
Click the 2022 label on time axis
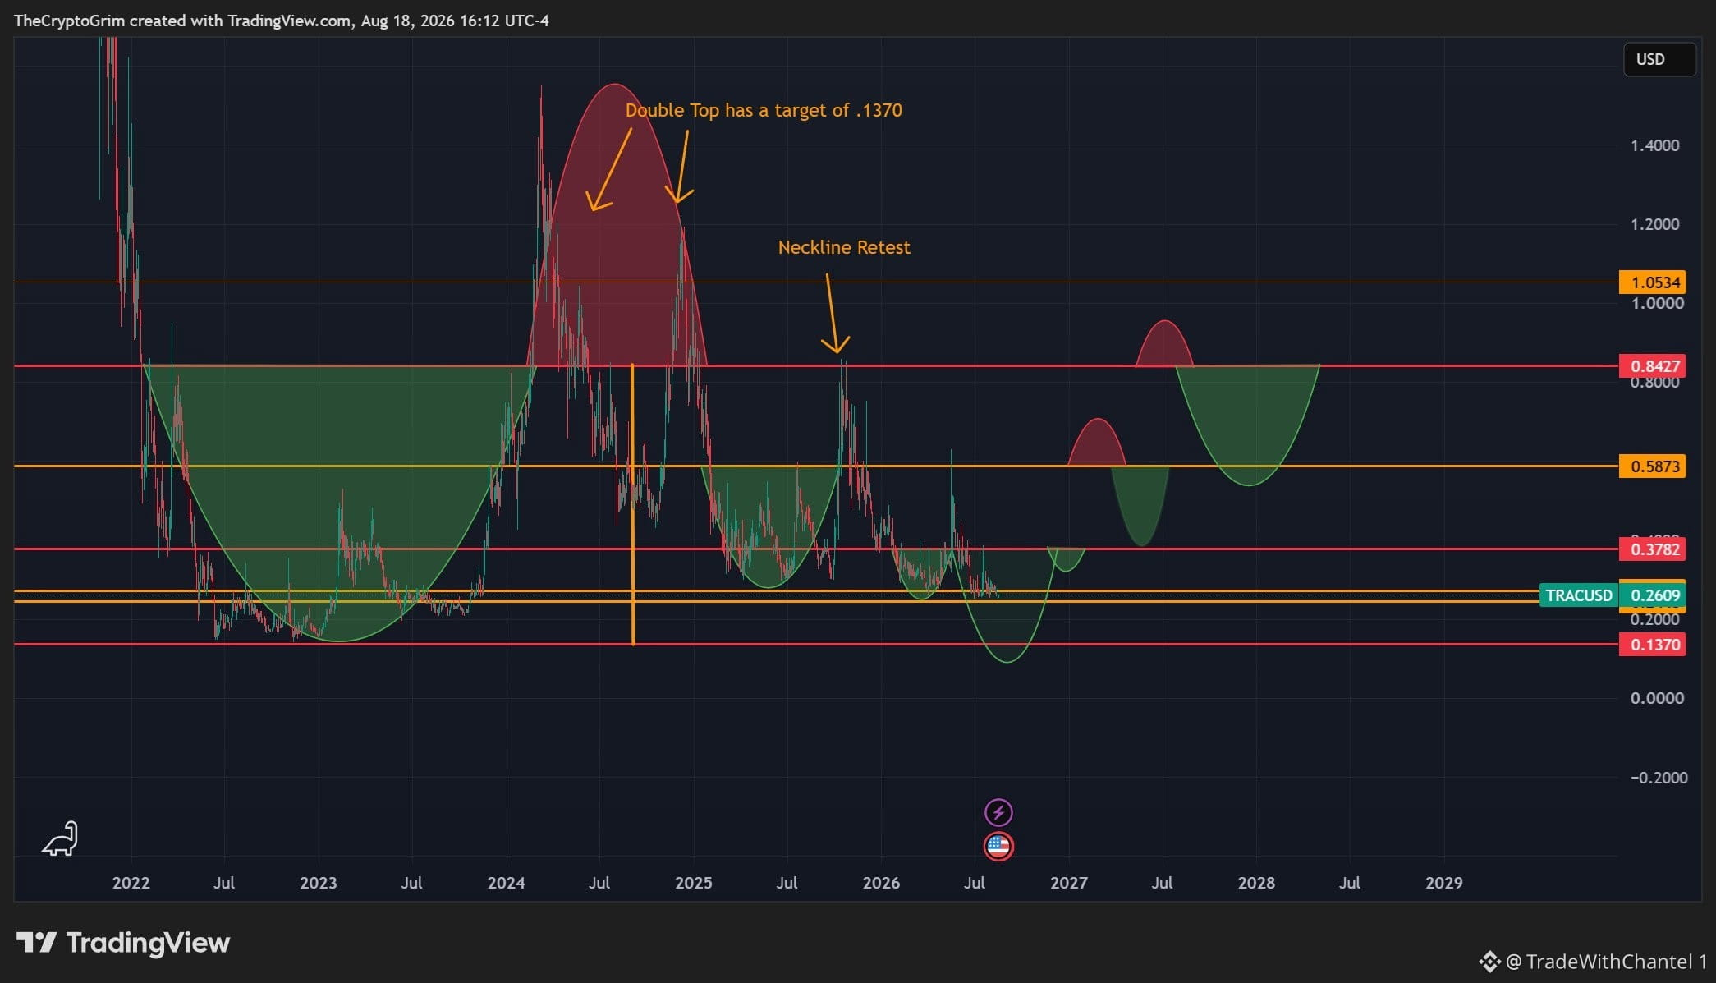point(131,883)
